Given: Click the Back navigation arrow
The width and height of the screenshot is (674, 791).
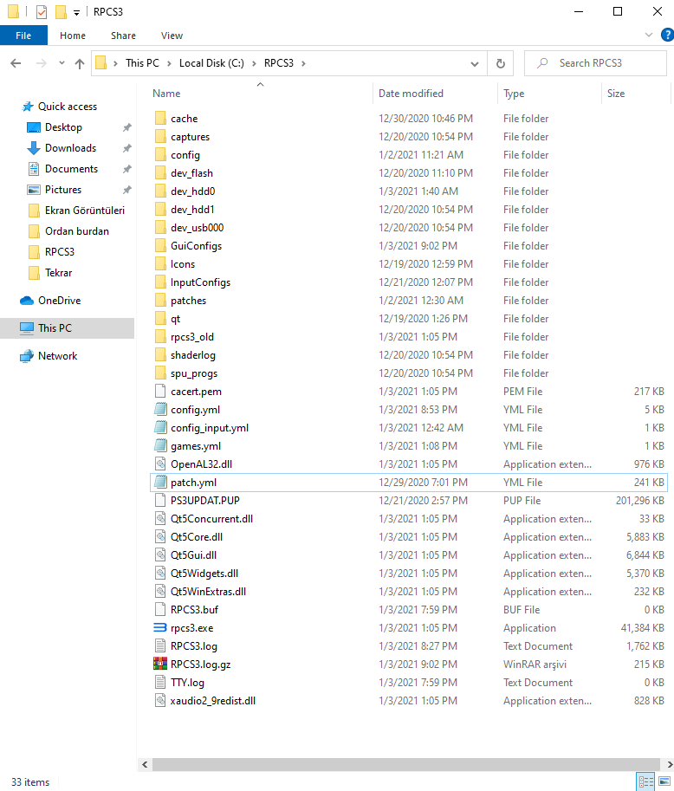Looking at the screenshot, I should (x=16, y=63).
